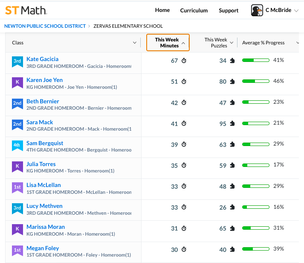Click the stopwatch icon in Sara Mack's row
Viewport: 304px width, 263px height.
pyautogui.click(x=184, y=123)
